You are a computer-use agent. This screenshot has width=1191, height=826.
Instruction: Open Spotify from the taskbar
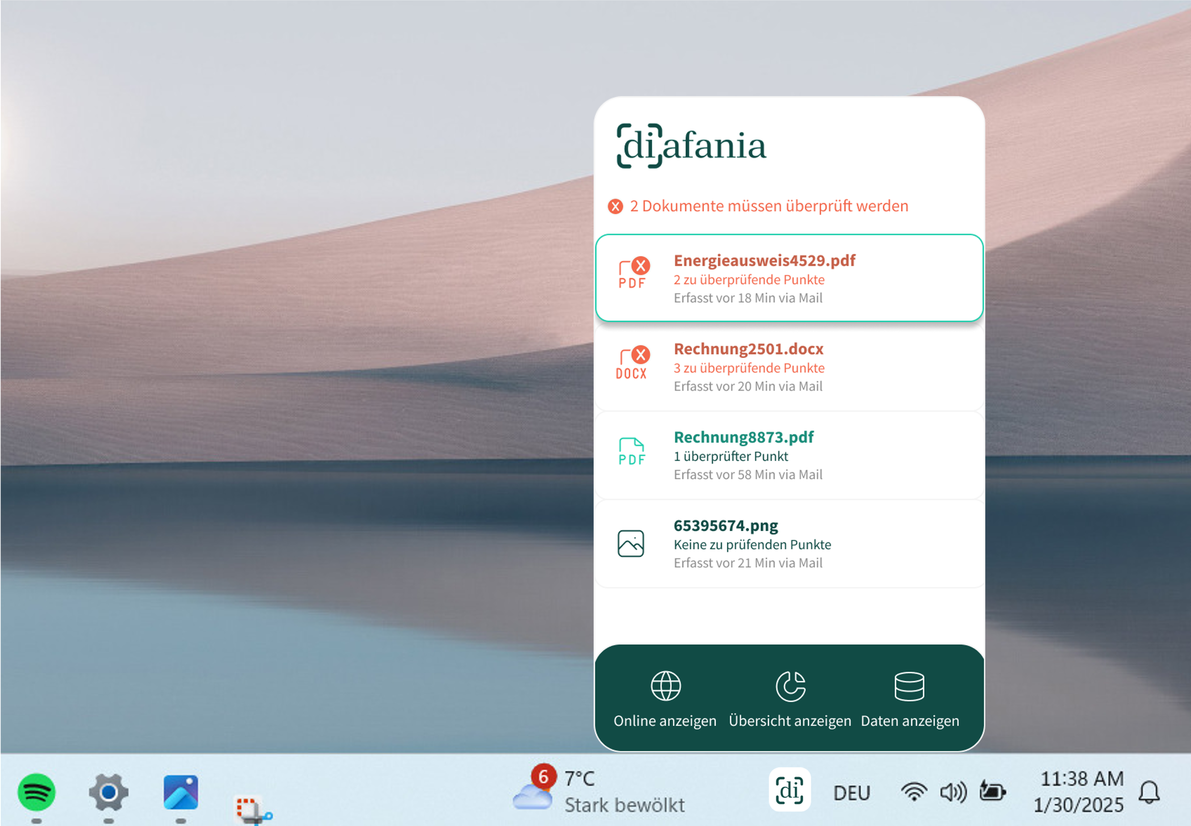click(x=36, y=792)
